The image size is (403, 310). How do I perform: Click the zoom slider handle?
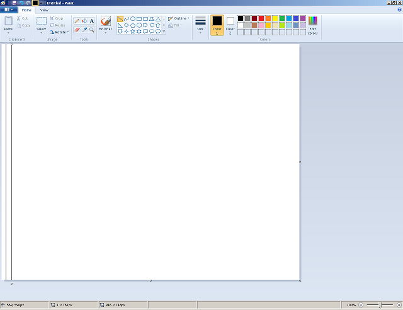tap(380, 305)
